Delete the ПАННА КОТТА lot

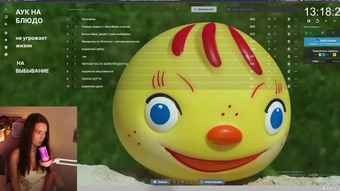coord(289,79)
